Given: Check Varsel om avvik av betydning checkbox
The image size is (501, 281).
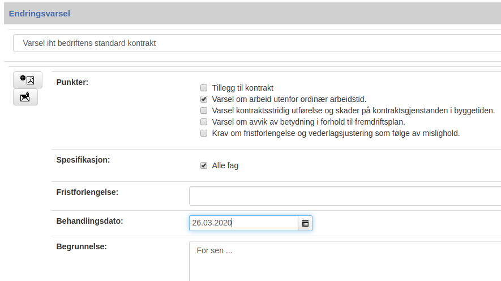Looking at the screenshot, I should pos(204,122).
